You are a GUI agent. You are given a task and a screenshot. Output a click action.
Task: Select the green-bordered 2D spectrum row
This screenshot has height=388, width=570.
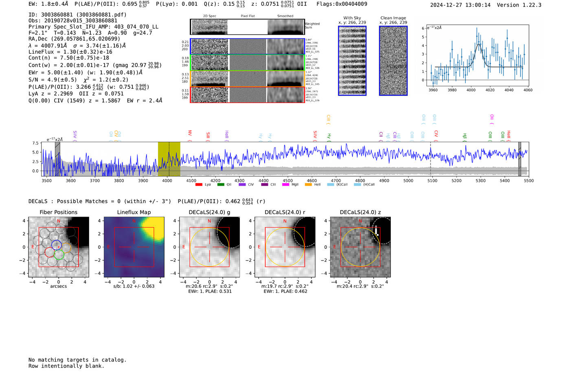(x=247, y=63)
